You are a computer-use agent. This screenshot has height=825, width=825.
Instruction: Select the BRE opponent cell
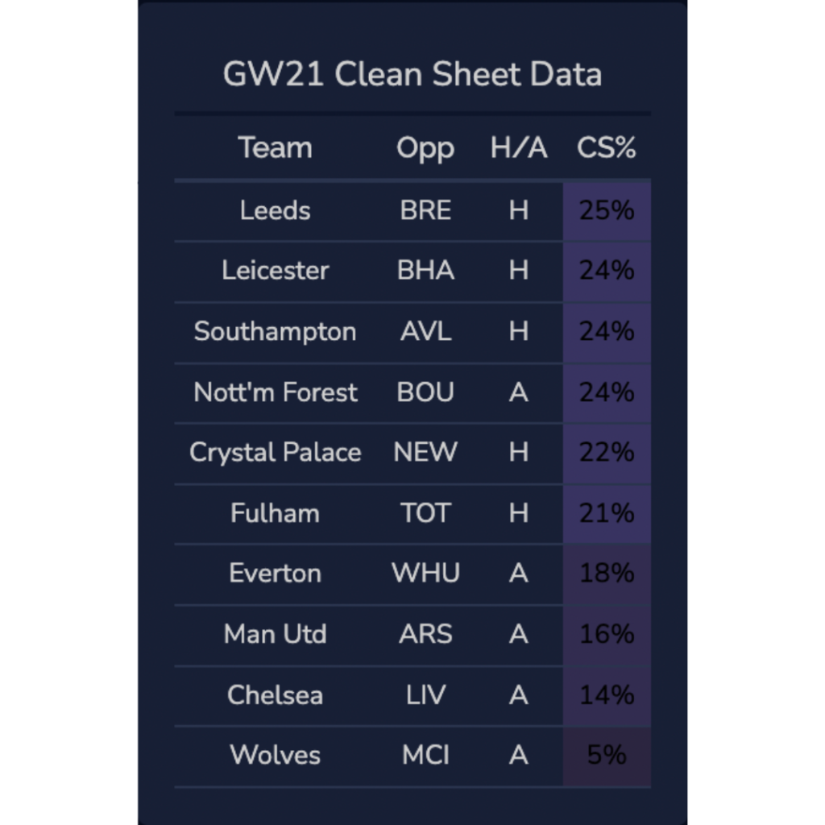[425, 211]
